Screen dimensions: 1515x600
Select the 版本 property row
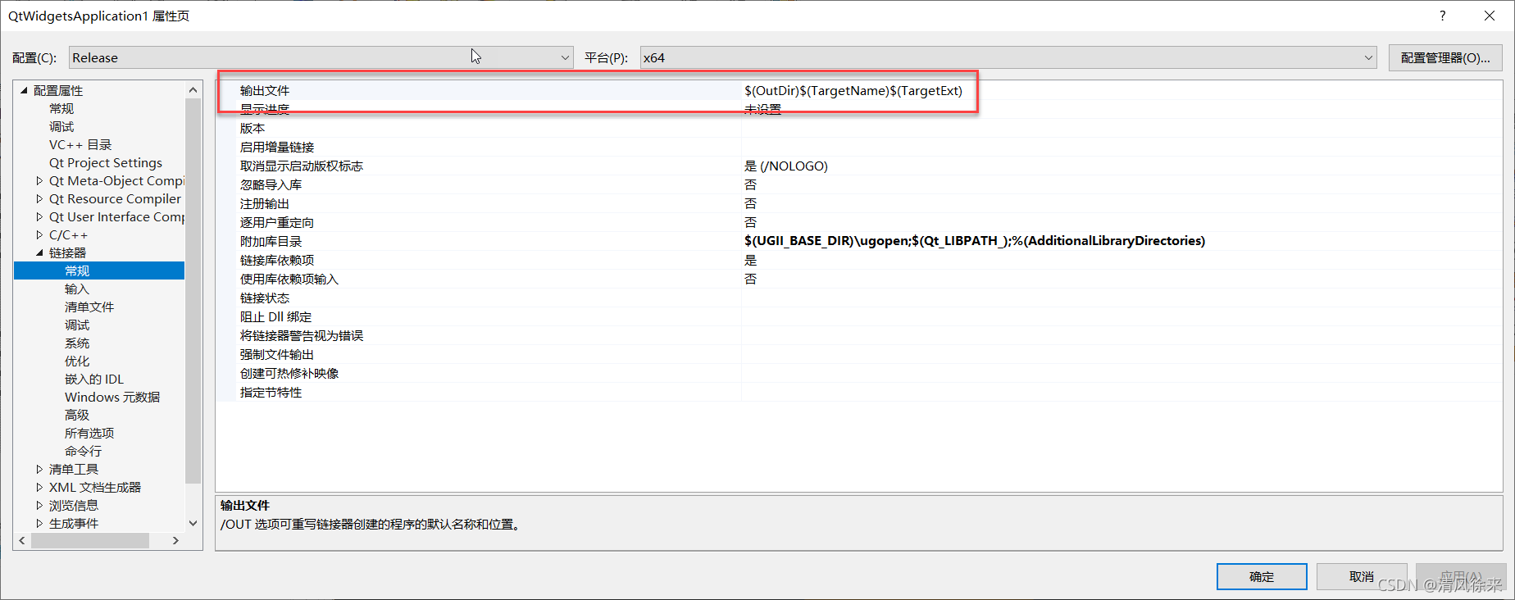pos(859,128)
